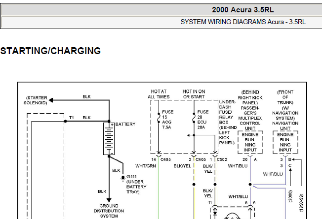
Task: Click the multiplex control unit Engine Running Input box
Action: [x=250, y=143]
